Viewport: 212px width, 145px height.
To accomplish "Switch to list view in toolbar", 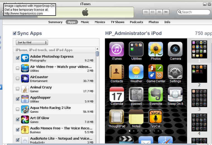I will coord(146,12).
